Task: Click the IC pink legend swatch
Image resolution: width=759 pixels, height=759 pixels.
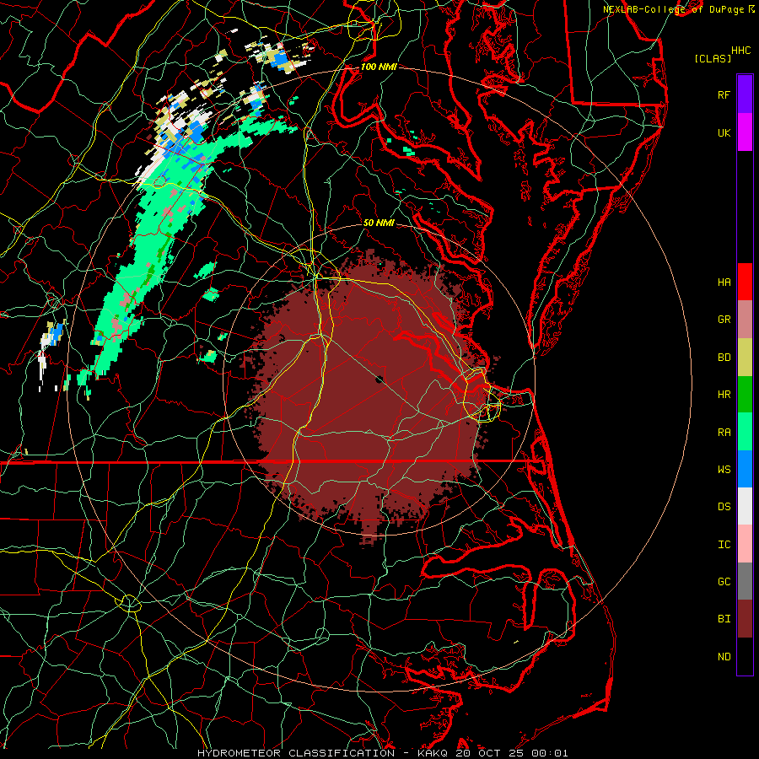Action: (745, 544)
